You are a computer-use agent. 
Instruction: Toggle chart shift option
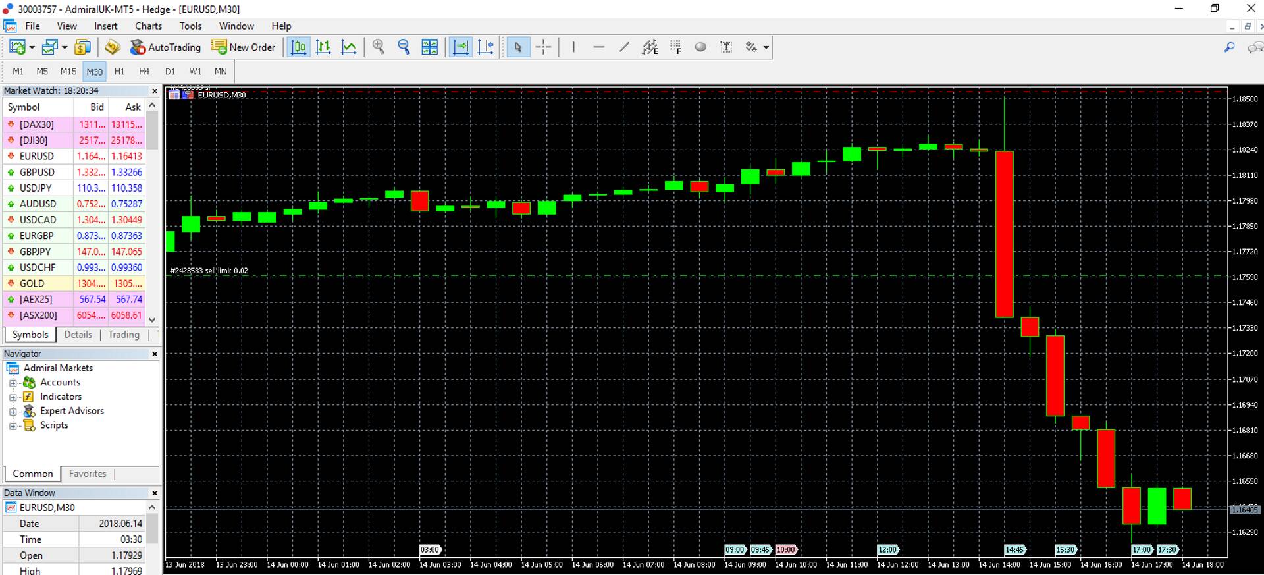(485, 47)
